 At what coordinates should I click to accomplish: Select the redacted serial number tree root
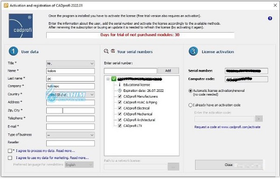tap(140, 79)
